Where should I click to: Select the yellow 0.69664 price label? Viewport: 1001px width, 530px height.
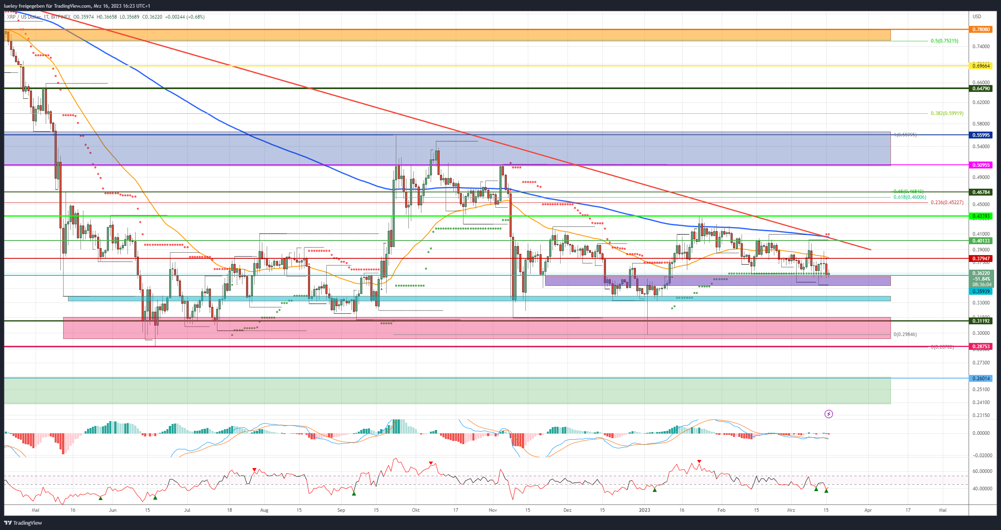[x=981, y=66]
